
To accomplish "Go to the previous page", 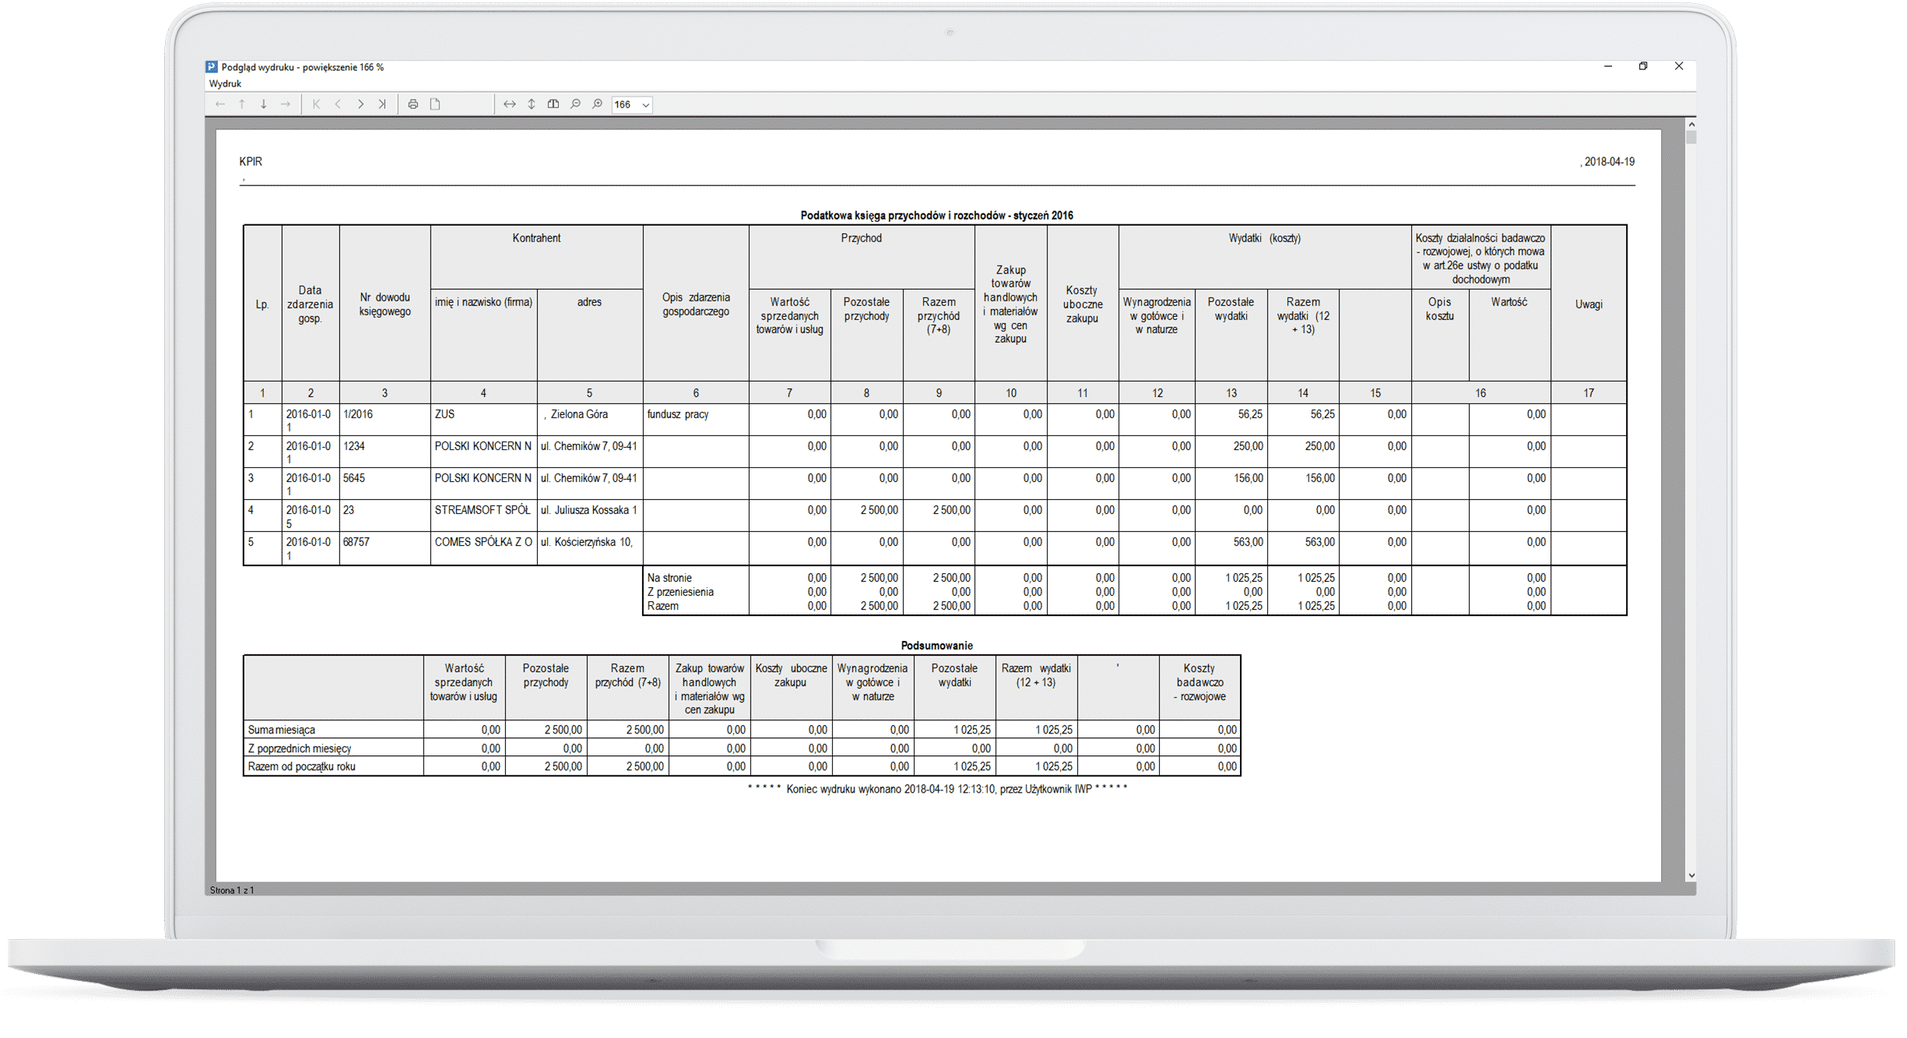I will [x=338, y=104].
